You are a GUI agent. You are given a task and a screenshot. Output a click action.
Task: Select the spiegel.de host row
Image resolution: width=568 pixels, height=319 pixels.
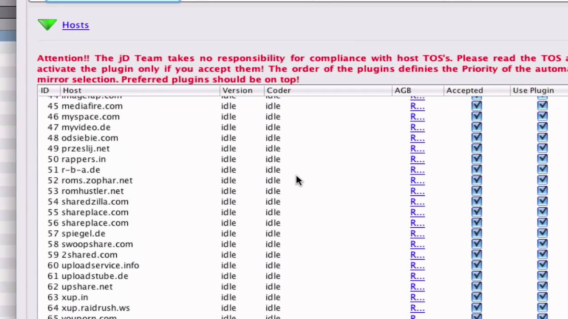pos(303,233)
